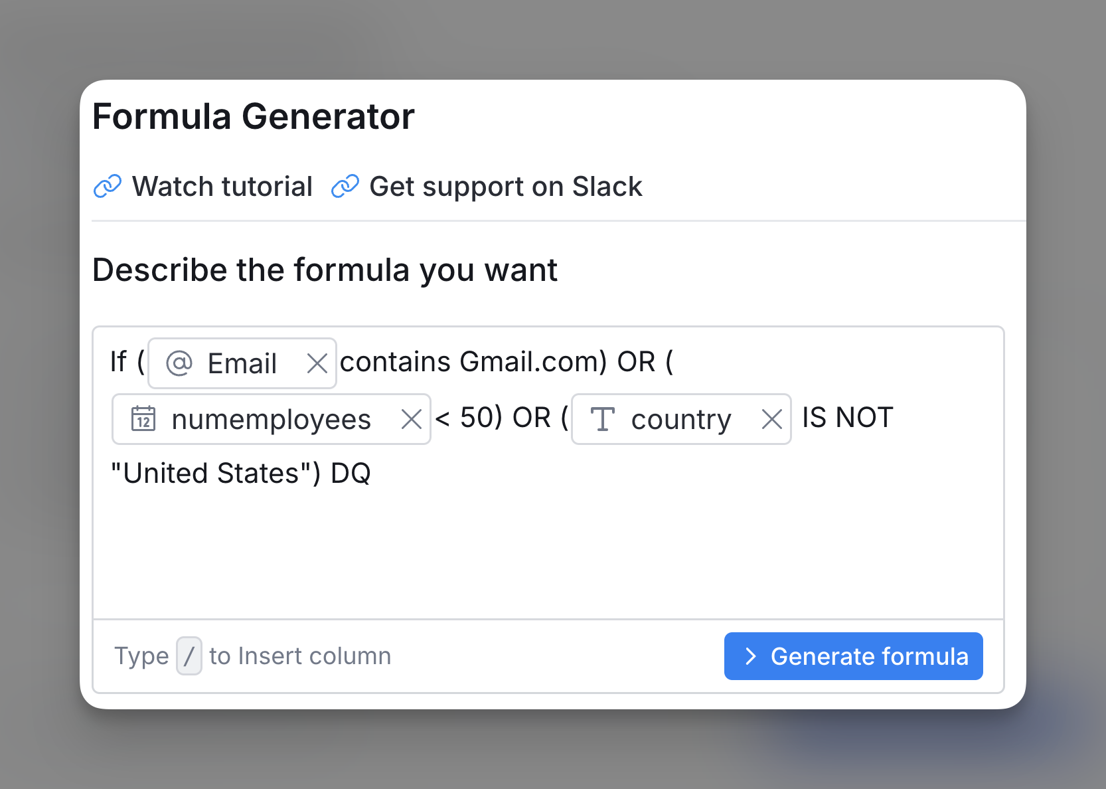Click the @ icon in Email chip
1106x789 pixels.
pos(179,363)
